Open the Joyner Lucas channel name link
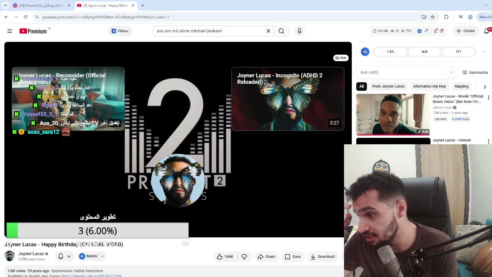 (x=31, y=254)
